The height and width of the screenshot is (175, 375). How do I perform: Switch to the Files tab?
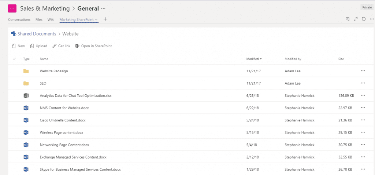39,20
